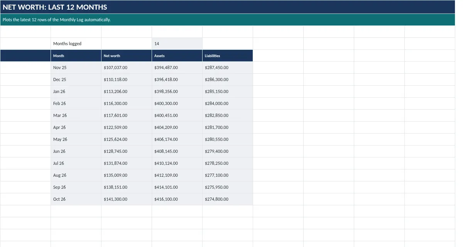The width and height of the screenshot is (463, 247).
Task: Pick the assets cell $394,487.00
Action: click(177, 68)
